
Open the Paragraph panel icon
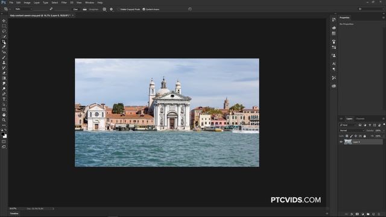(334, 69)
